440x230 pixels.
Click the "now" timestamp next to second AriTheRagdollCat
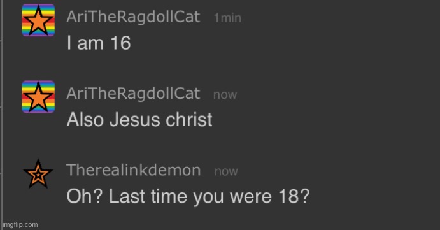pyautogui.click(x=225, y=95)
